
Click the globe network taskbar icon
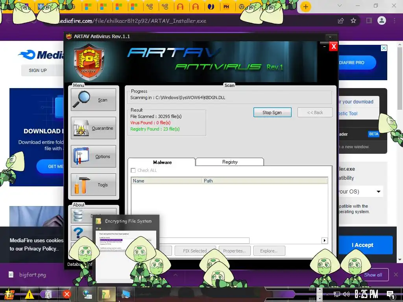[87, 294]
